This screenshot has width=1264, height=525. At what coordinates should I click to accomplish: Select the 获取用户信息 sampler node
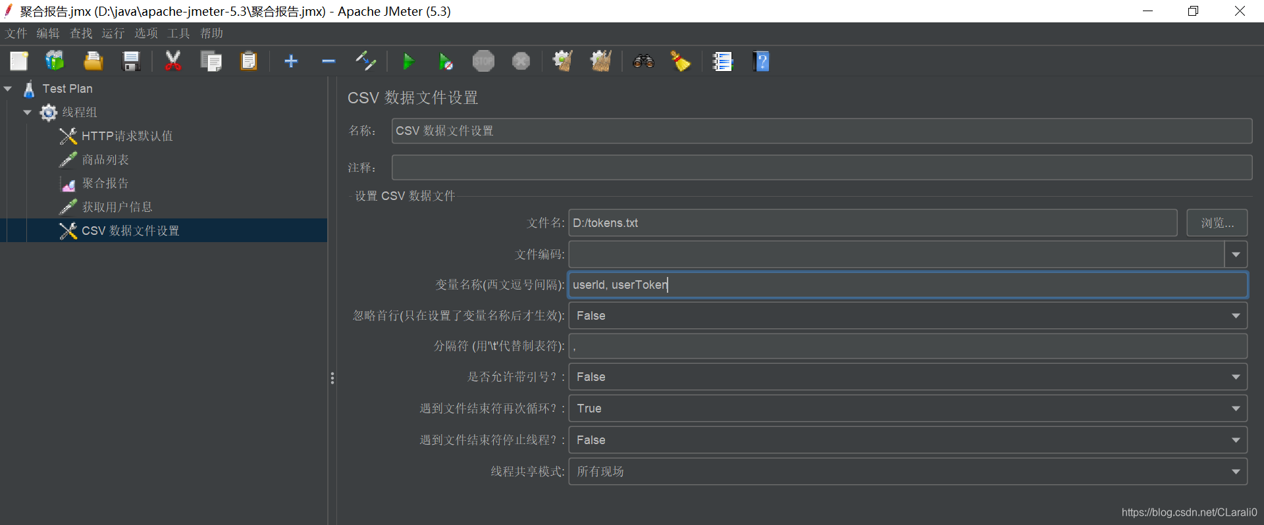[117, 207]
